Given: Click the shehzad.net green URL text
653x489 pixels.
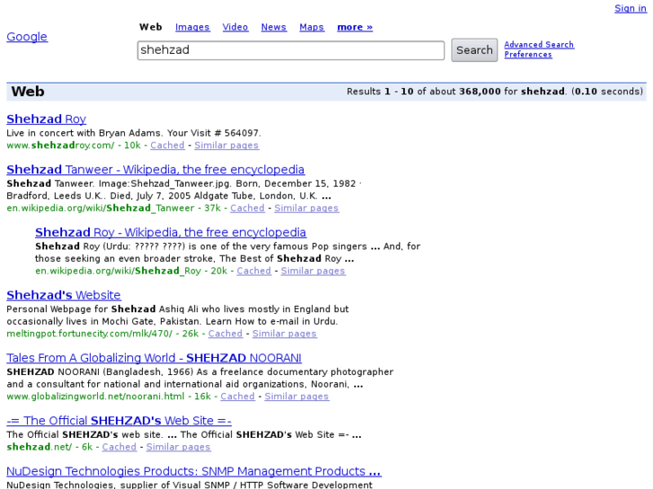Looking at the screenshot, I should (x=40, y=447).
